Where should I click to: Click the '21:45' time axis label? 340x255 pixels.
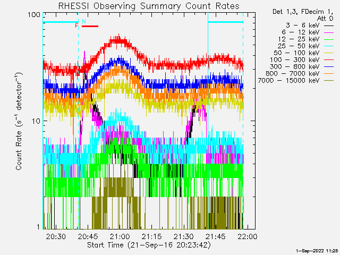pyautogui.click(x=216, y=236)
